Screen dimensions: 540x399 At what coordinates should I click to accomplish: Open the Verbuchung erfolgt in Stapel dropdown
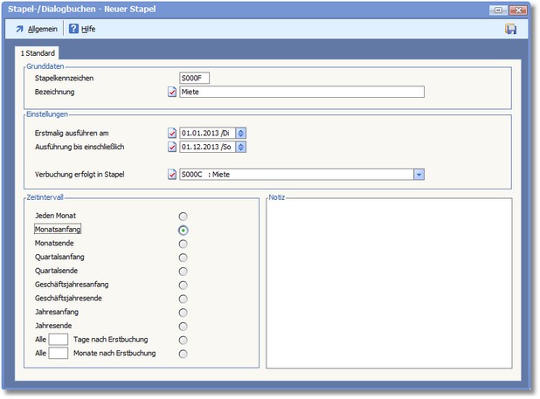pyautogui.click(x=419, y=174)
